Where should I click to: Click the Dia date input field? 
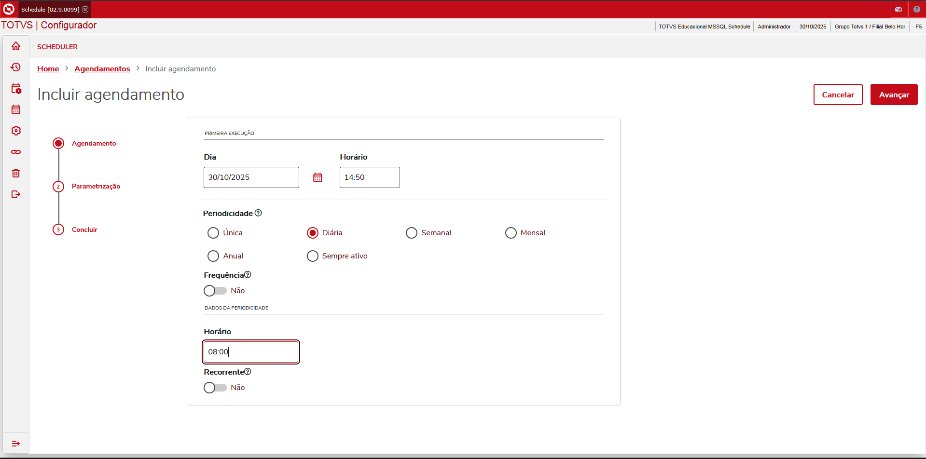click(251, 177)
